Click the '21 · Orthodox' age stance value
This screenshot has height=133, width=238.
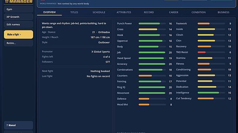(101, 32)
